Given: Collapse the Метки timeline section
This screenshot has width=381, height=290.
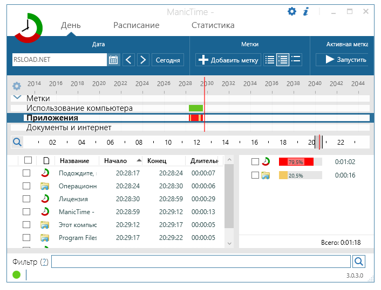Looking at the screenshot, I should click(x=17, y=98).
